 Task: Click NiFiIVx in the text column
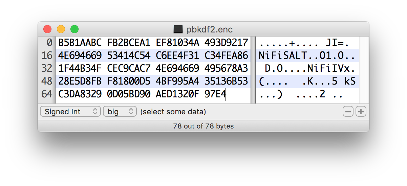[328, 68]
